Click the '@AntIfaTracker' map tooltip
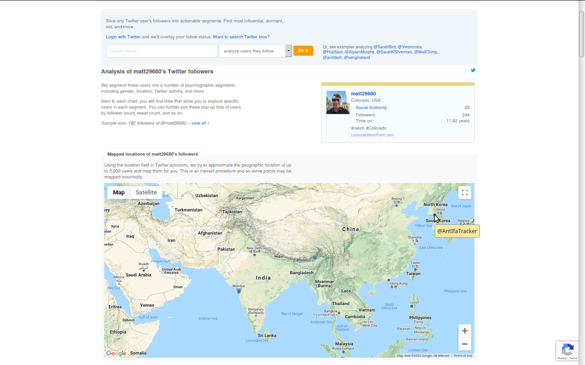585x365 pixels. 457,231
